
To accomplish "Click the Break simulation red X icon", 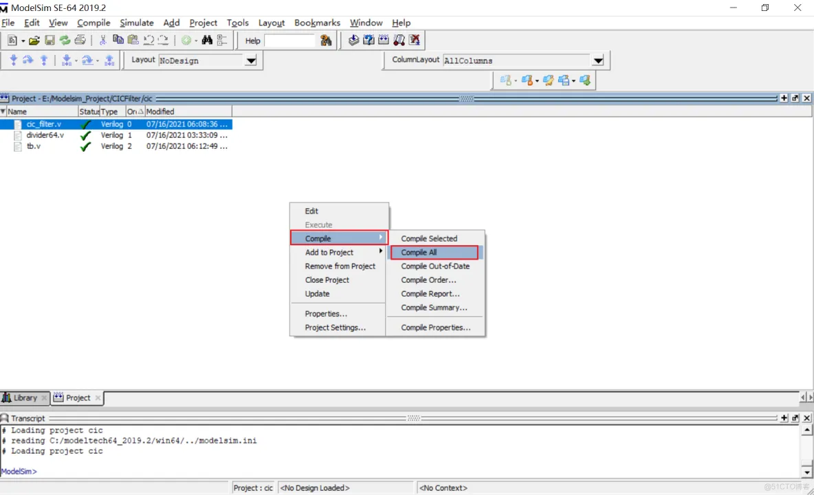I will tap(415, 40).
